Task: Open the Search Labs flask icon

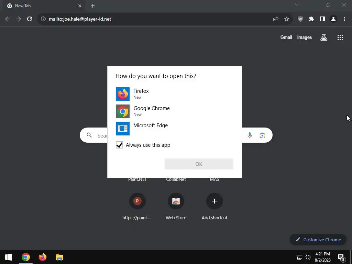Action: (x=324, y=37)
